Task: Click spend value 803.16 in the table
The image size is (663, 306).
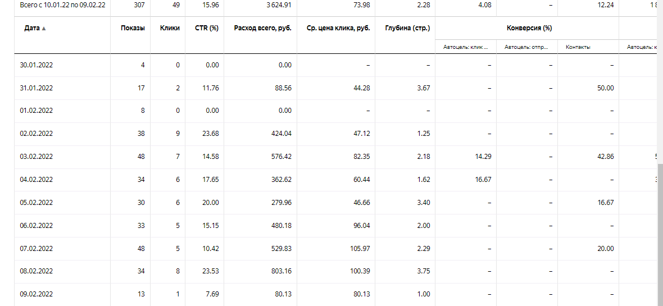Action: coord(281,271)
